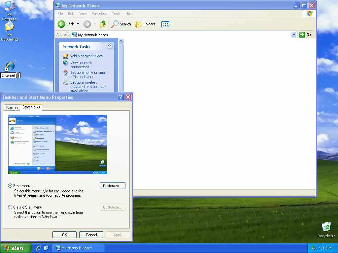338x253 pixels.
Task: Click the Back arrow icon in toolbar
Action: [61, 24]
